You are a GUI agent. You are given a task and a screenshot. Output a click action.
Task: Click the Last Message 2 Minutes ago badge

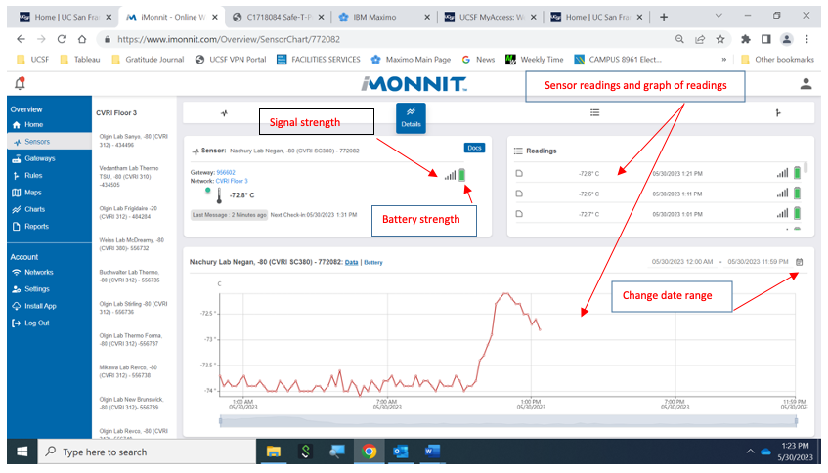229,215
